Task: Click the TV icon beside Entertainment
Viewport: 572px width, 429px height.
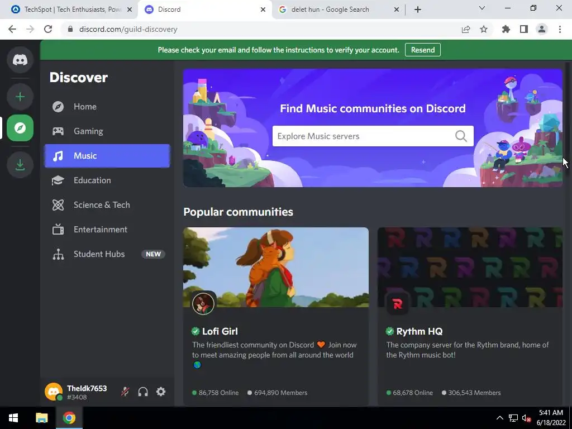Action: pyautogui.click(x=58, y=230)
